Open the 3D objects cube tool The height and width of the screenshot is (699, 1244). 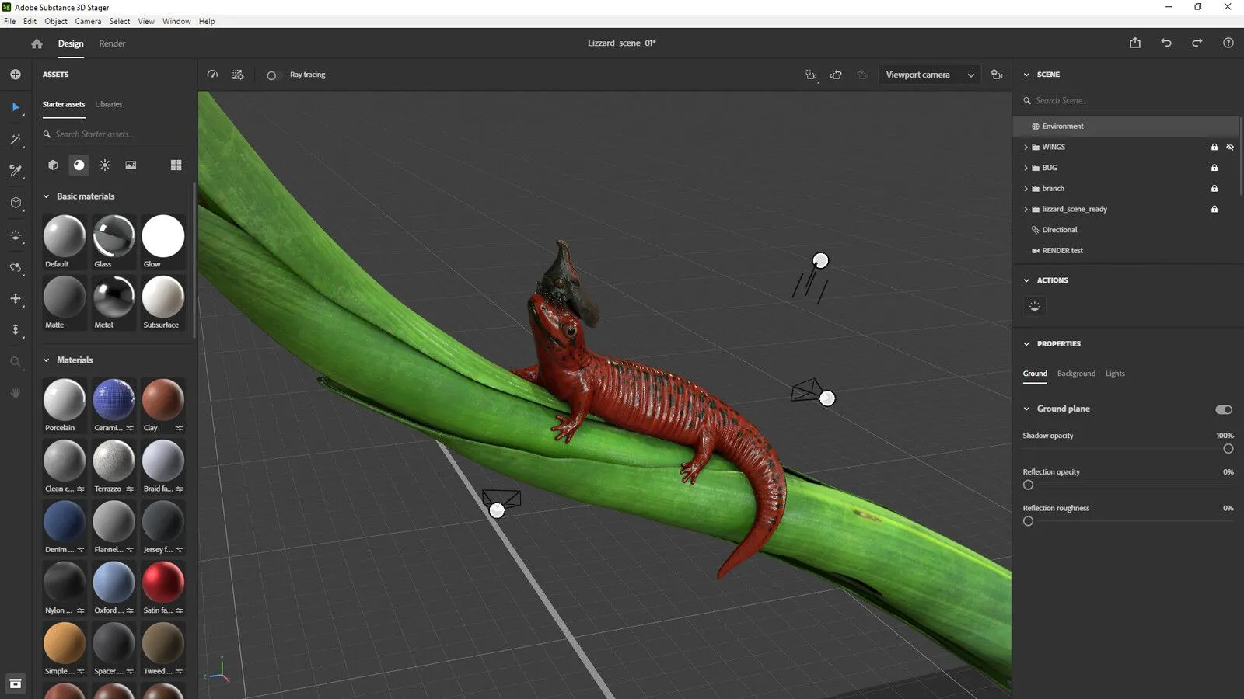(16, 203)
